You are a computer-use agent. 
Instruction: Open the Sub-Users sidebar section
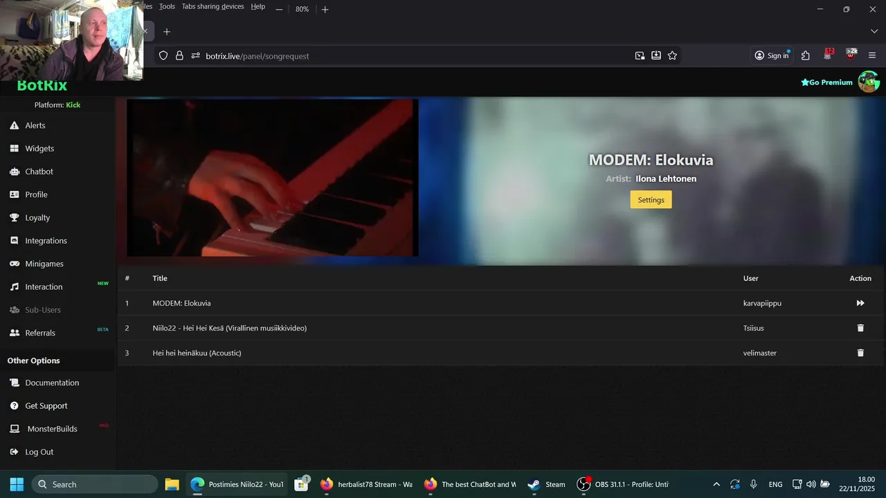[43, 310]
